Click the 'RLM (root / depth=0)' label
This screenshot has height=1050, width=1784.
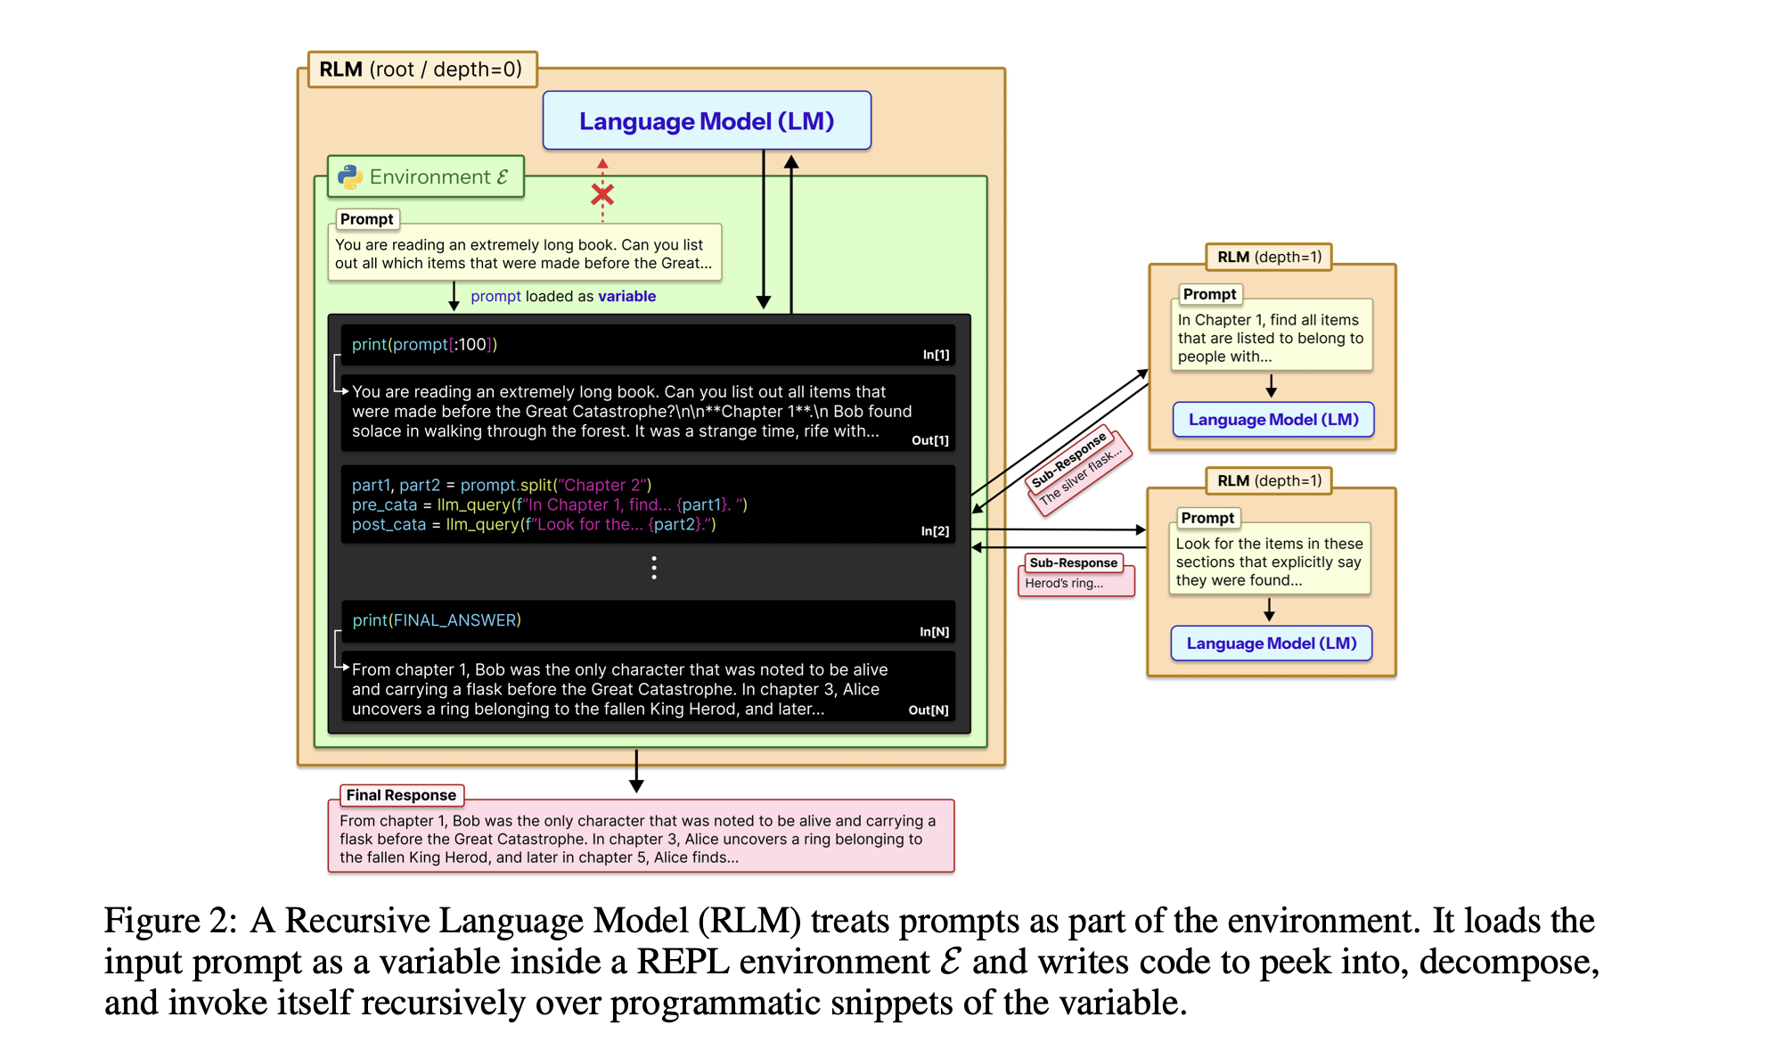coord(421,70)
